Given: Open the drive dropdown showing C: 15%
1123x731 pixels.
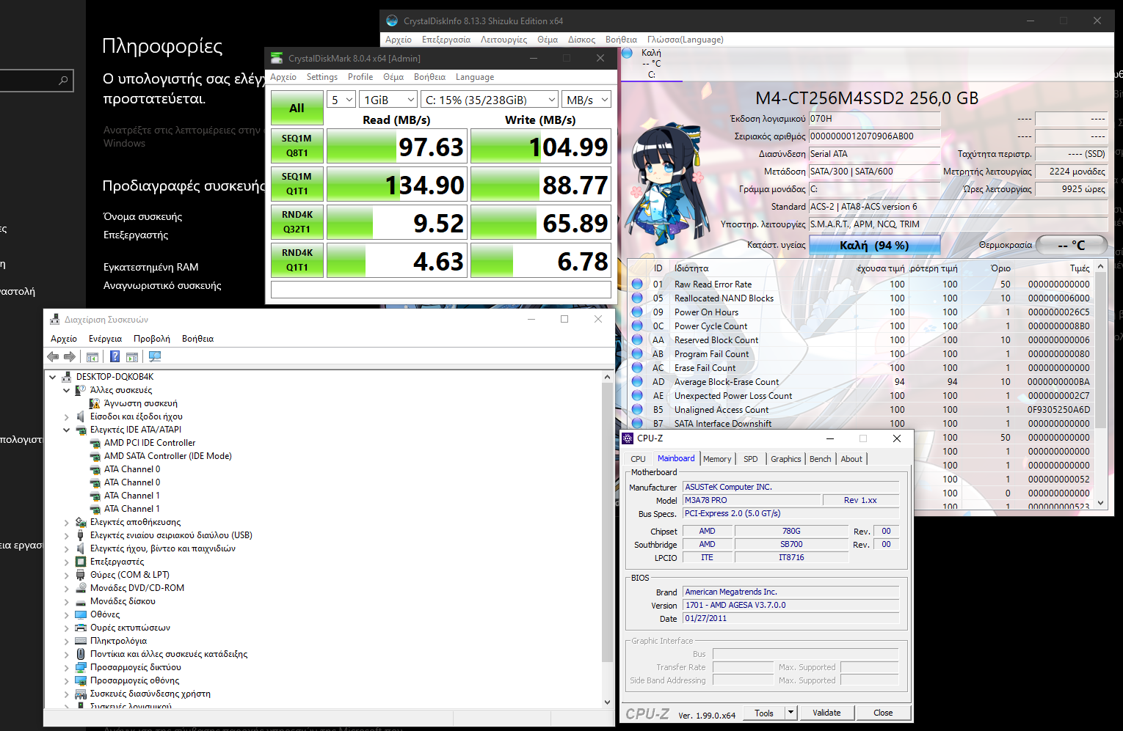Looking at the screenshot, I should click(x=490, y=100).
